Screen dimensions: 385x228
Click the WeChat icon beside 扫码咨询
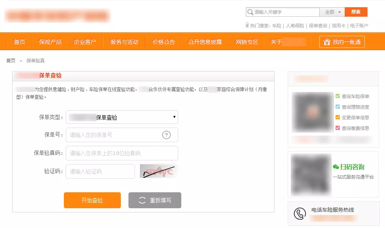(x=336, y=167)
